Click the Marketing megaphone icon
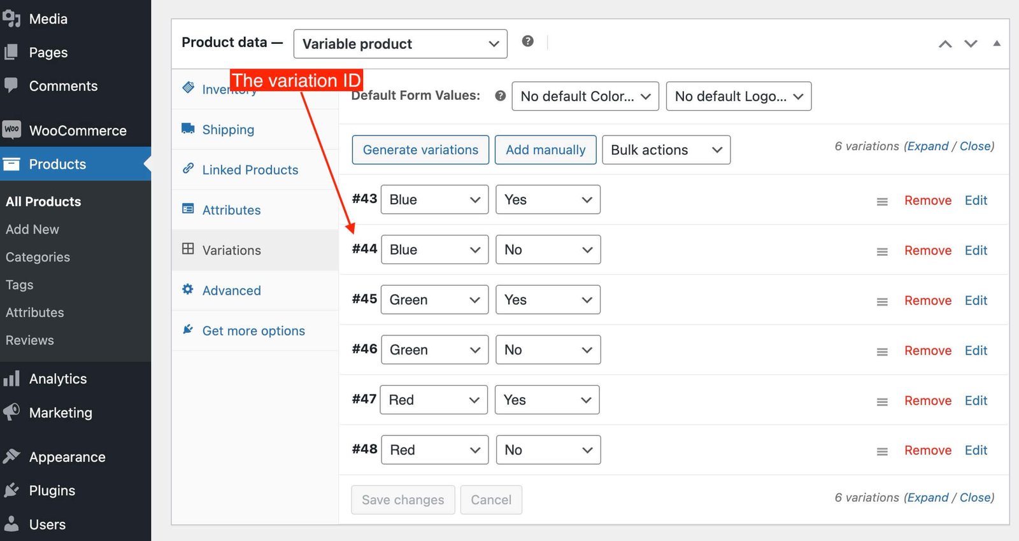 point(11,412)
